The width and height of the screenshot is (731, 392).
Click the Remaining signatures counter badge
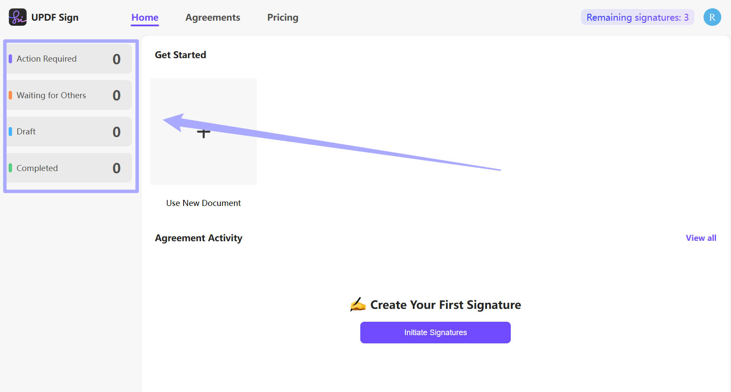click(x=637, y=17)
